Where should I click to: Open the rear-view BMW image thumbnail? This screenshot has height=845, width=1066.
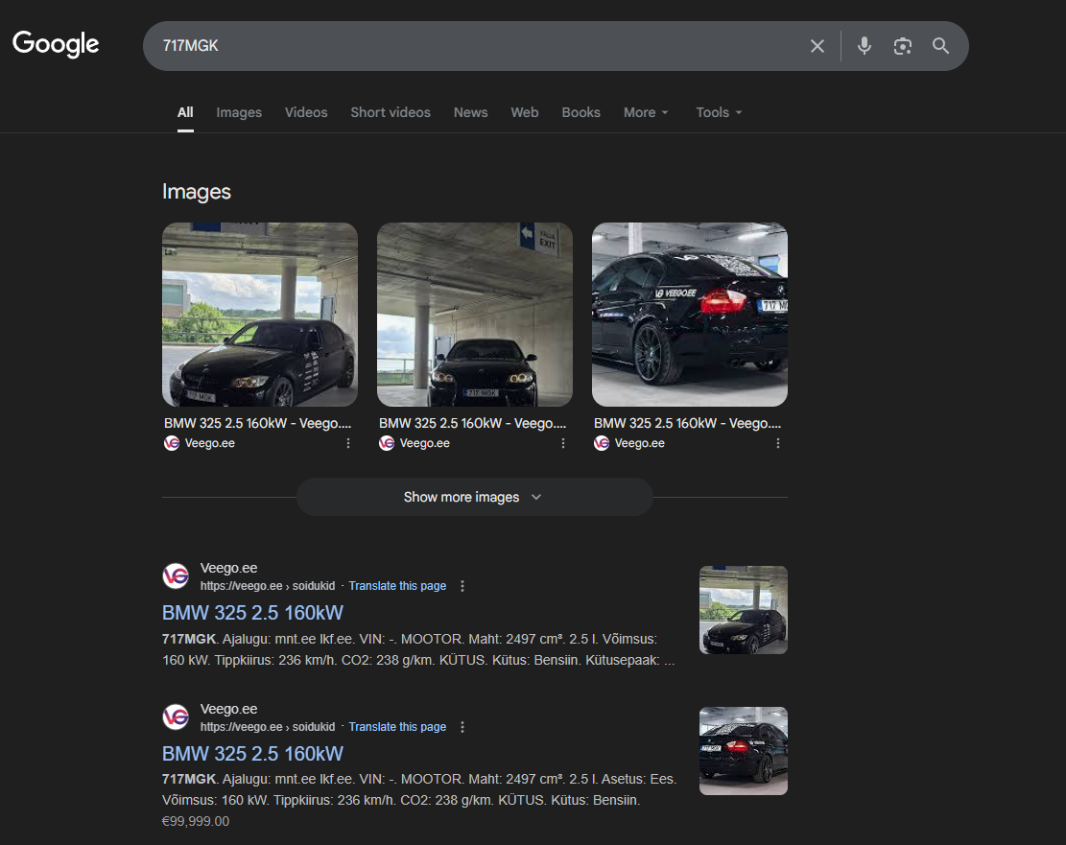[x=689, y=315]
